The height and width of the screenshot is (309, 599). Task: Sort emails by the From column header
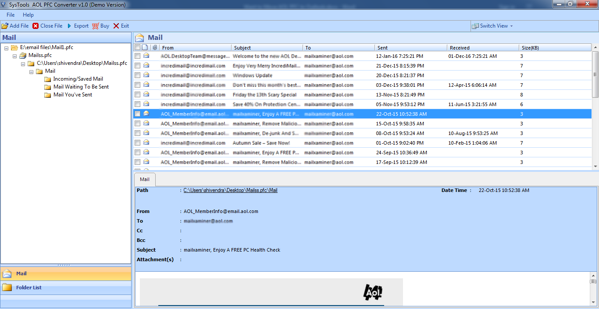[x=195, y=48]
